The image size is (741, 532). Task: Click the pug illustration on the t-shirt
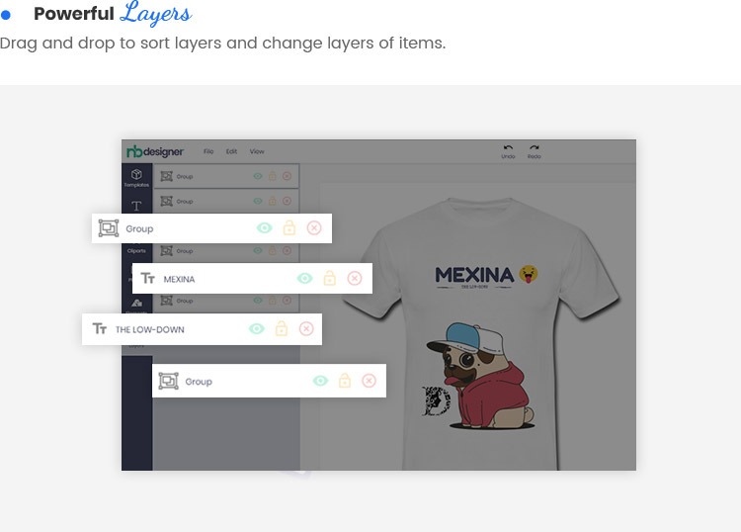click(x=481, y=376)
